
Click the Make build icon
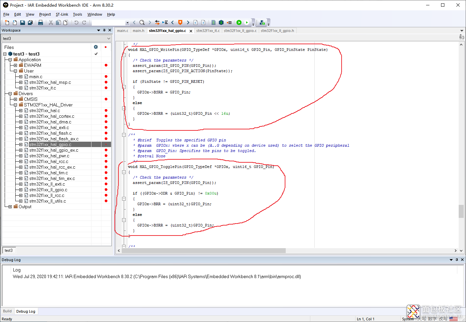click(x=221, y=22)
